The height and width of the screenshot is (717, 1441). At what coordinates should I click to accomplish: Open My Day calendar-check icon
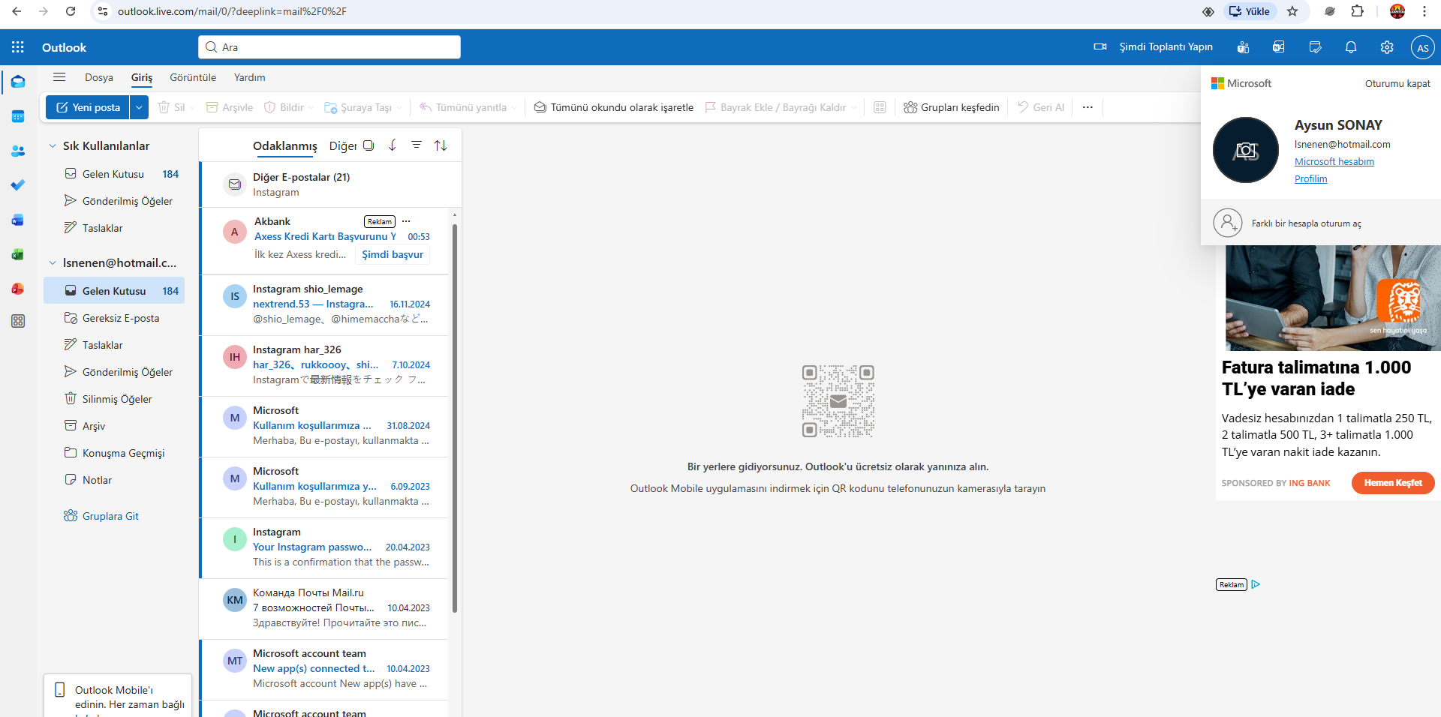[1315, 47]
